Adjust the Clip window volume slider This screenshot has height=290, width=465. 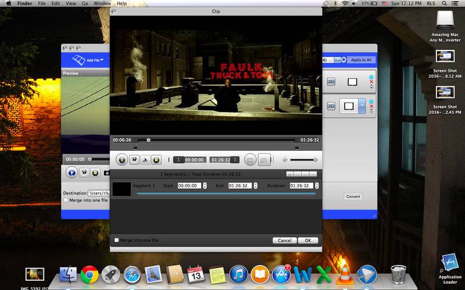[x=303, y=160]
